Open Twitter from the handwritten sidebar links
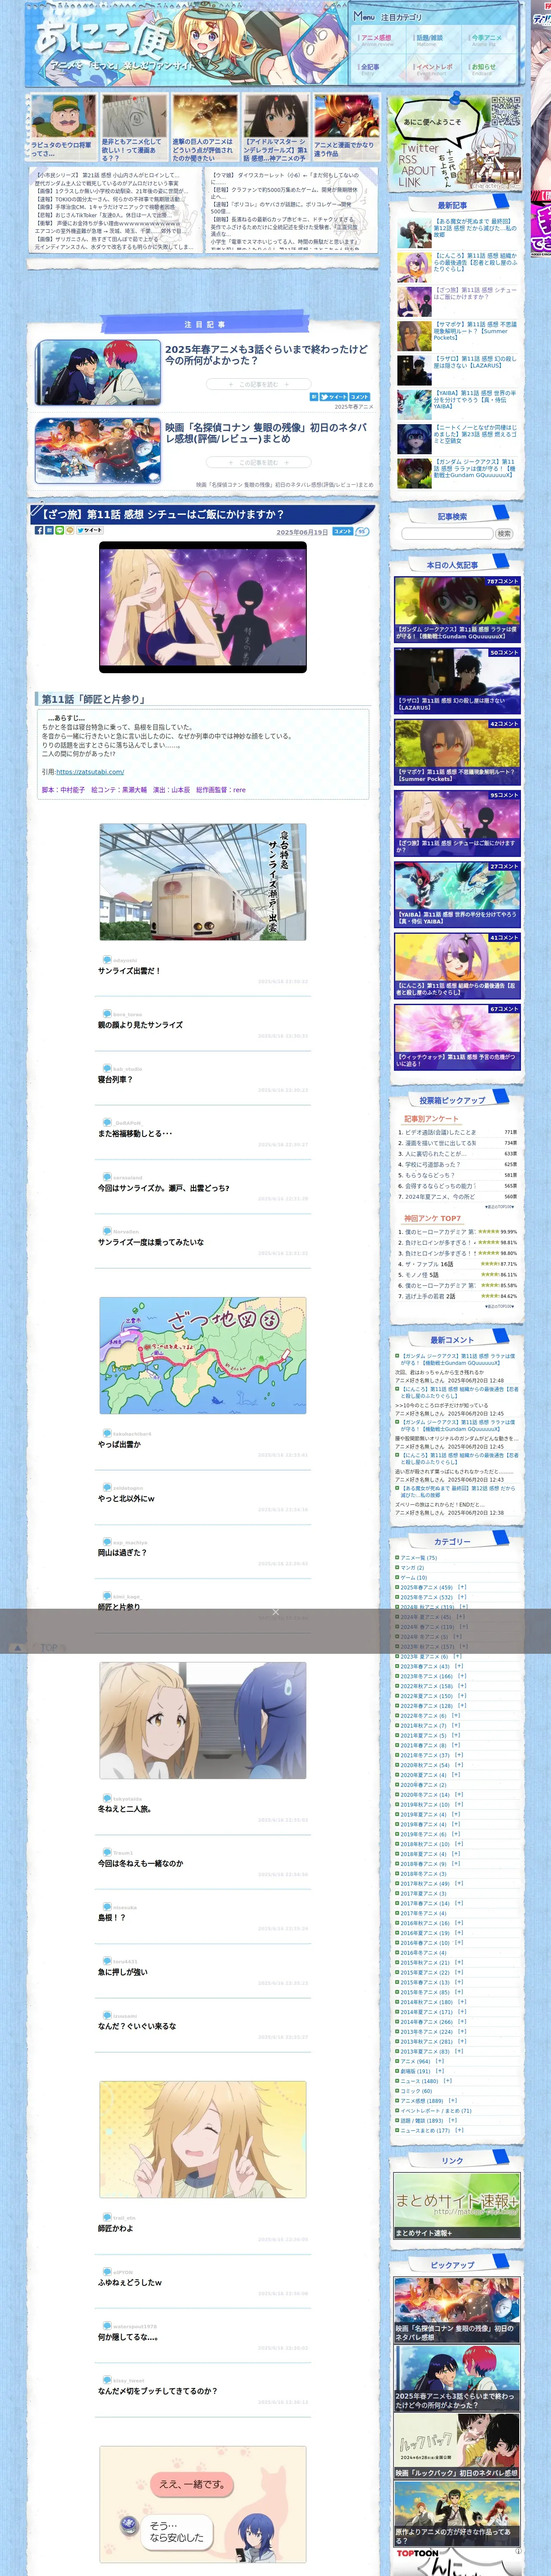Image resolution: width=551 pixels, height=2576 pixels. (x=420, y=148)
